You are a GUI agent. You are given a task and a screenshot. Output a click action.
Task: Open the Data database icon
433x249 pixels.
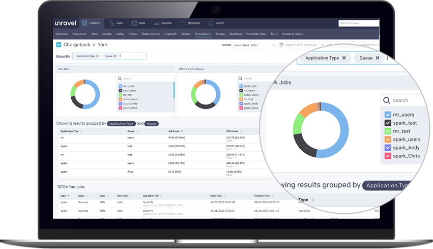[x=134, y=23]
